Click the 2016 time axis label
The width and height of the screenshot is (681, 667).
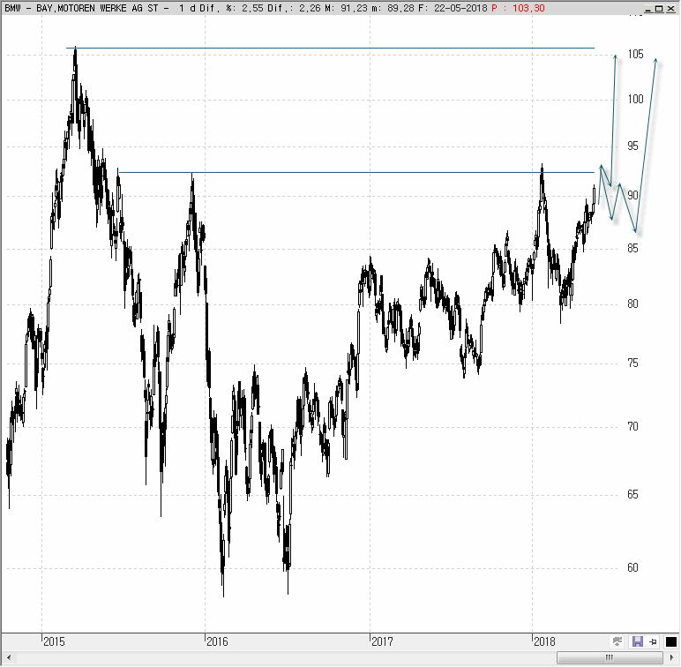coord(217,641)
